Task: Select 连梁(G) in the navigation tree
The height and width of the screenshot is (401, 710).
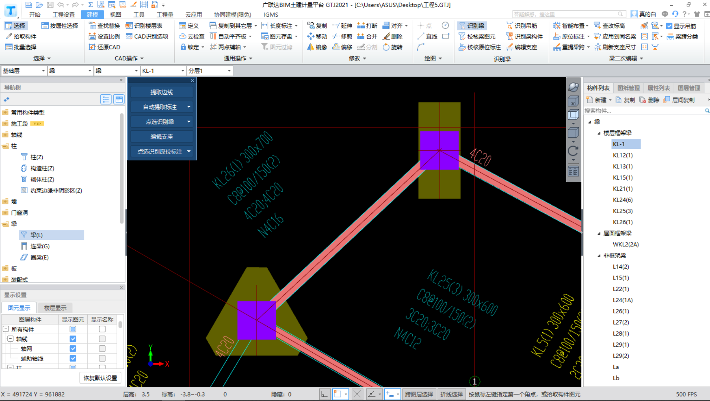Action: pyautogui.click(x=40, y=246)
